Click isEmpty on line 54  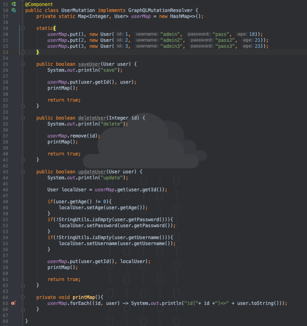pyautogui.click(x=102, y=238)
